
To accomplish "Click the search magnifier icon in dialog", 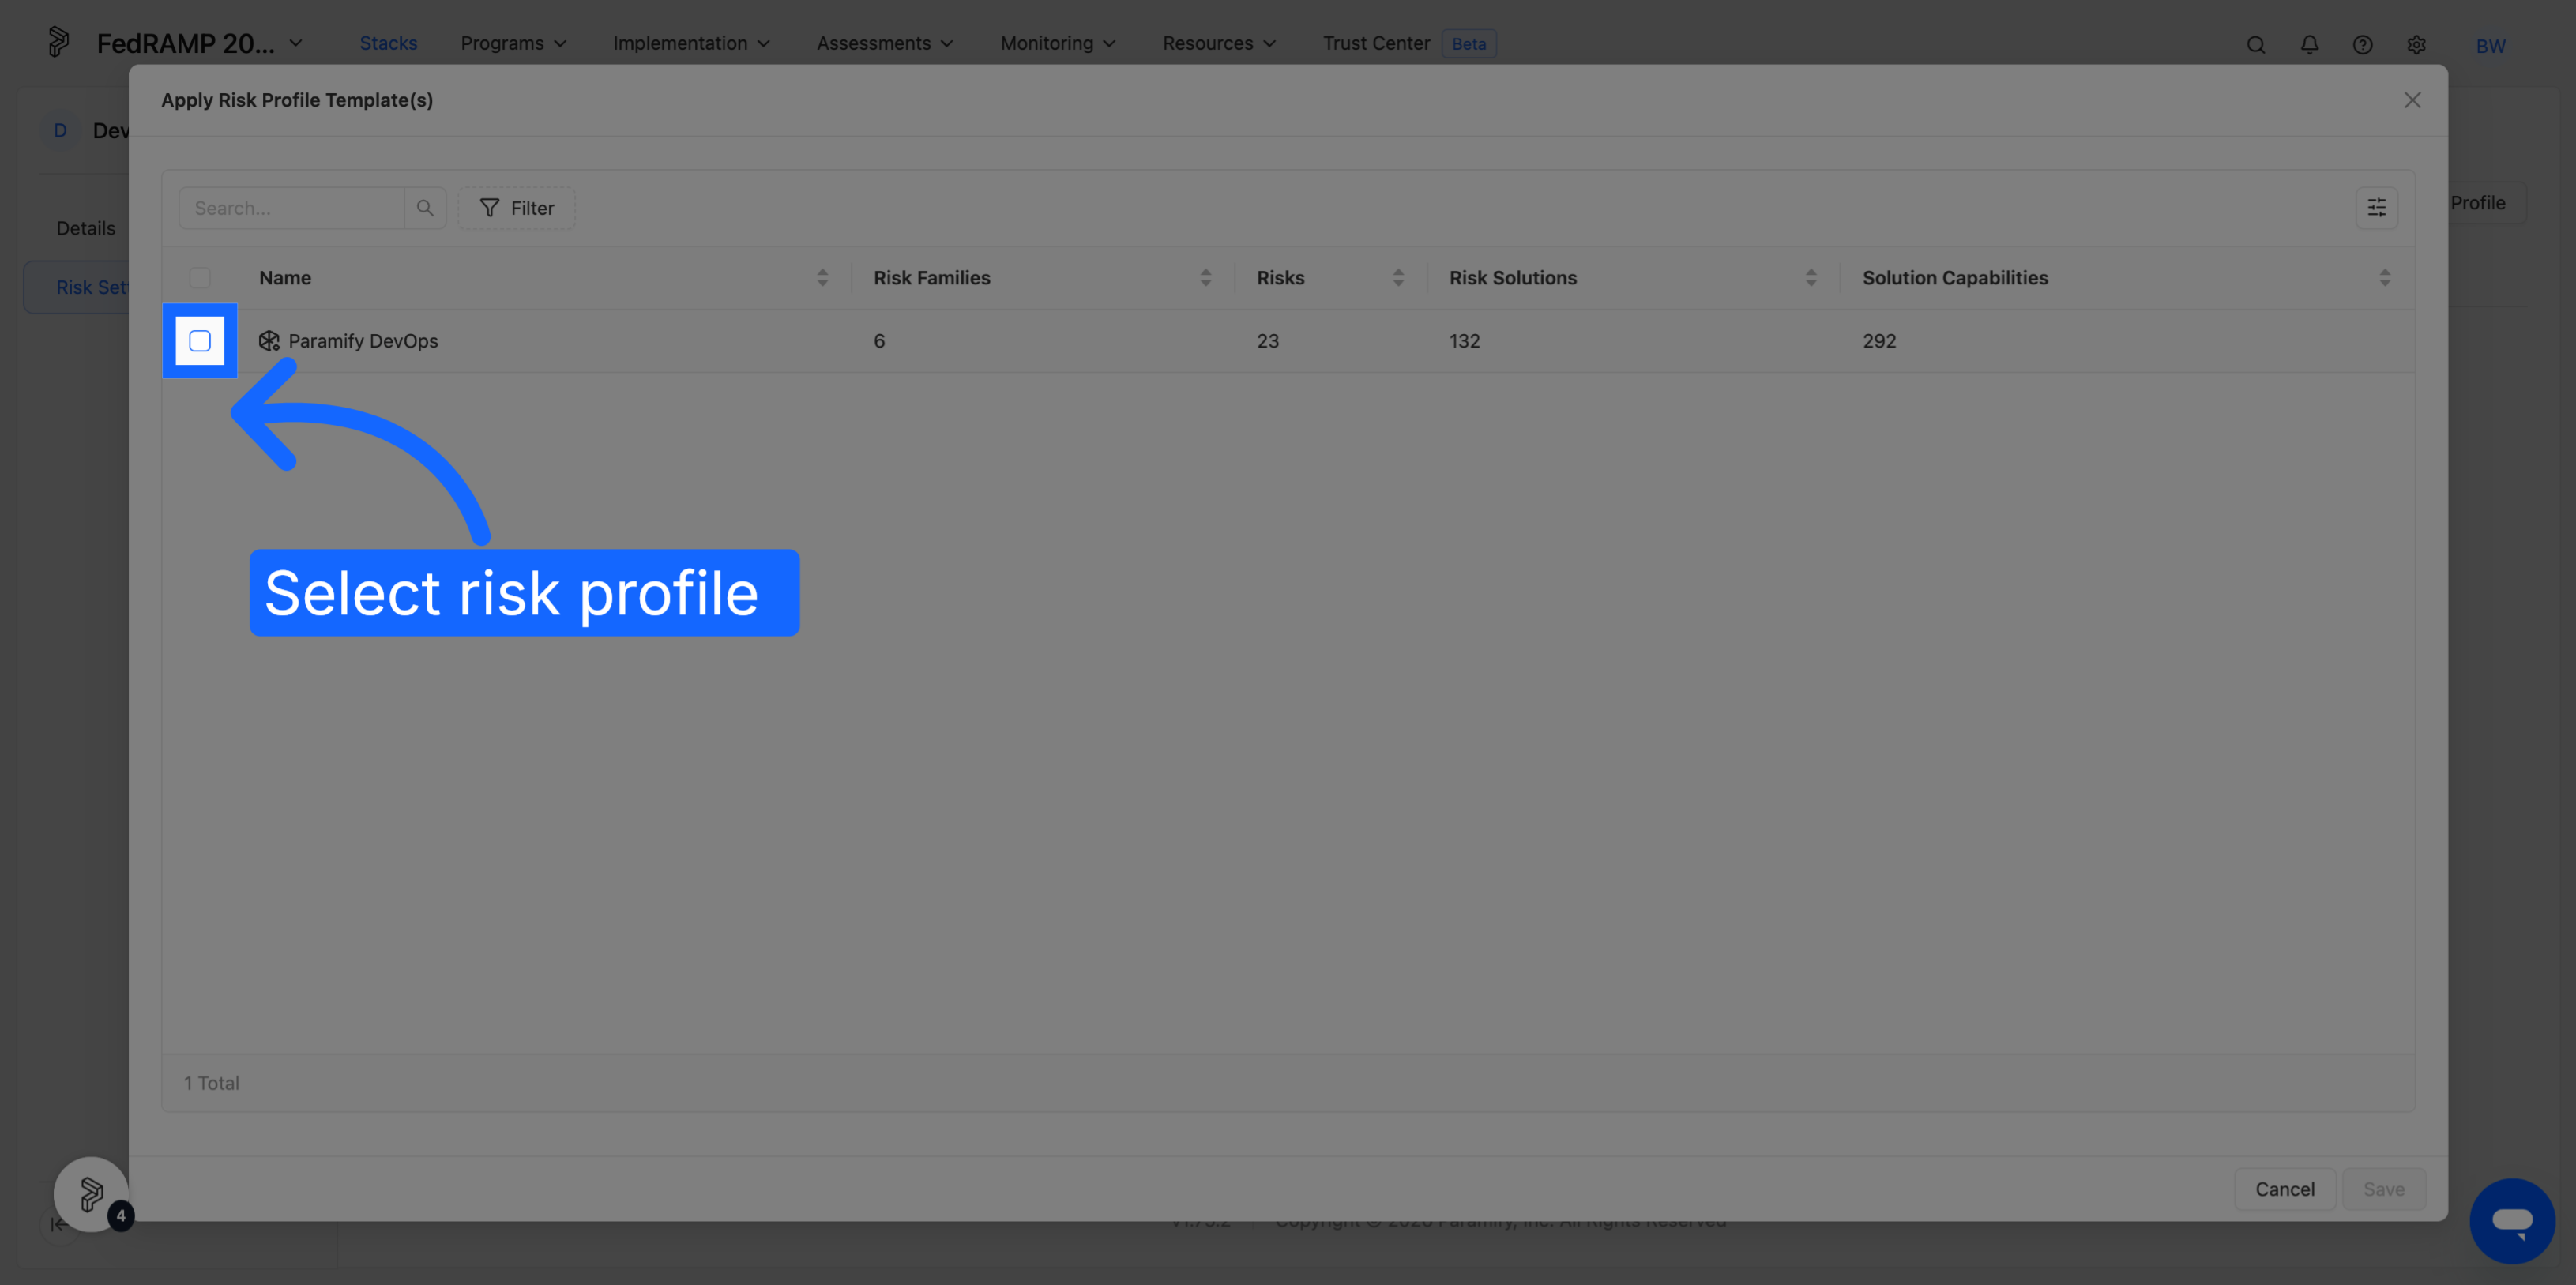I will tap(425, 208).
